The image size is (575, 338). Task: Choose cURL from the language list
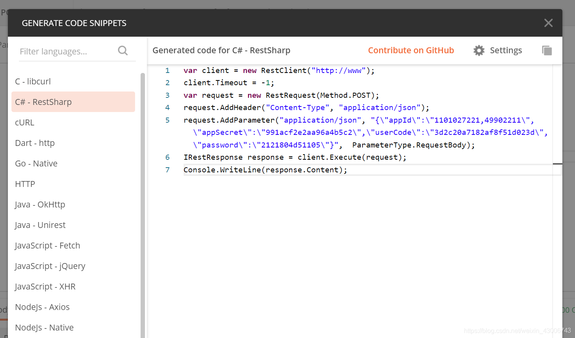25,123
